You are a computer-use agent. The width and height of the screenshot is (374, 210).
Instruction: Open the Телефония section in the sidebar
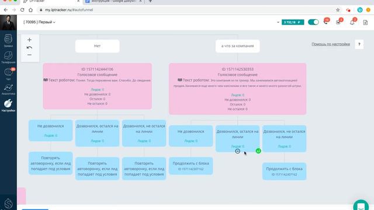[8, 57]
